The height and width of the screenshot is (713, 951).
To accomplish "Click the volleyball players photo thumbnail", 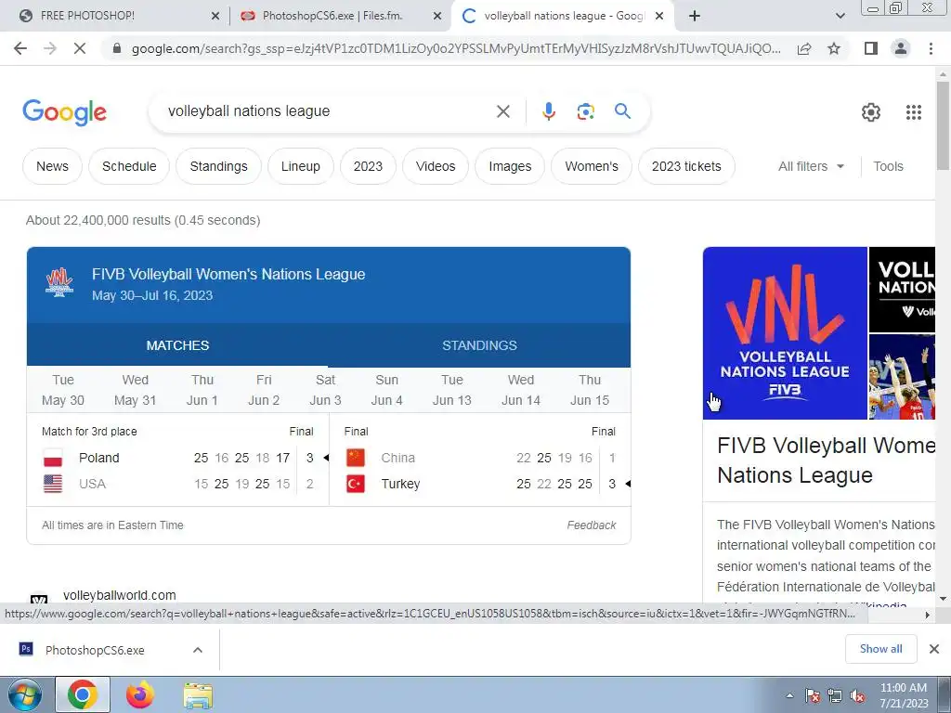I will (x=902, y=377).
